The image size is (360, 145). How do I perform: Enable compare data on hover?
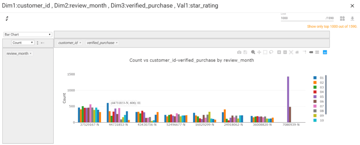(x=317, y=52)
